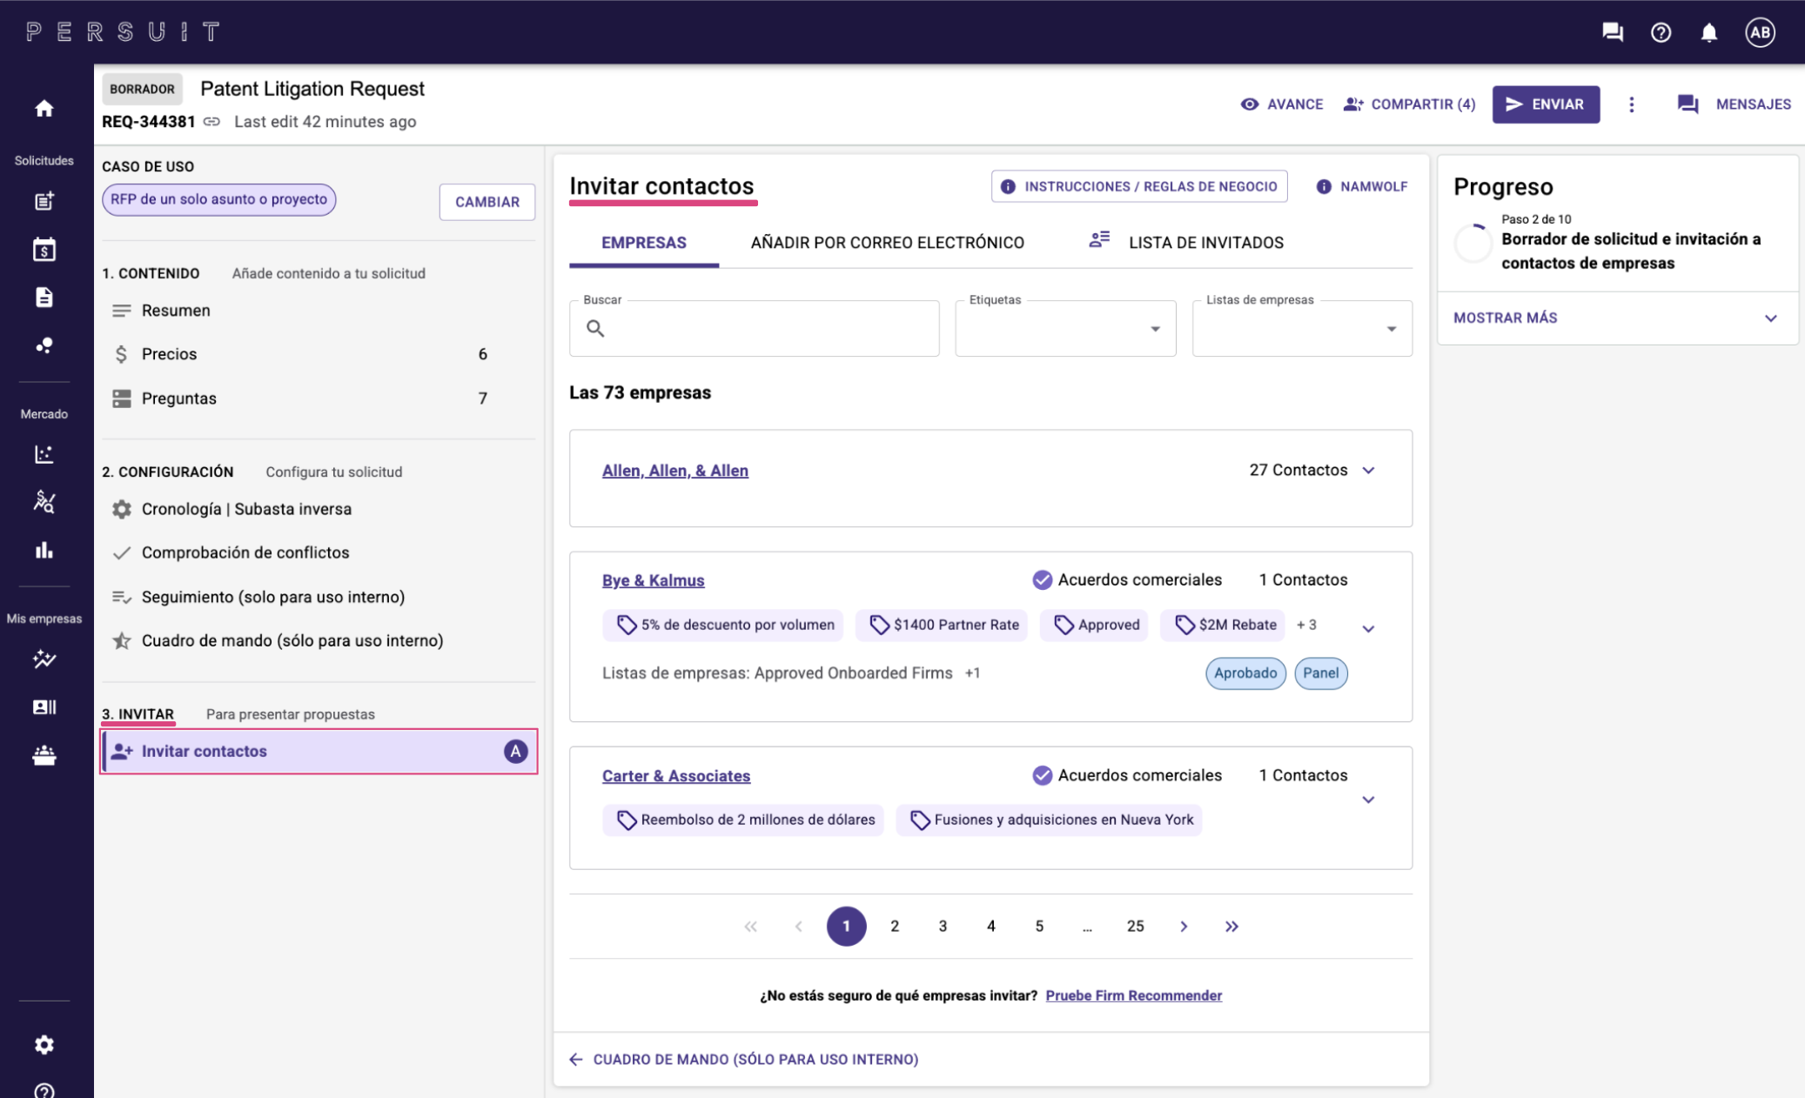Open contacts card icon under Mis empresas
This screenshot has width=1805, height=1098.
click(44, 706)
